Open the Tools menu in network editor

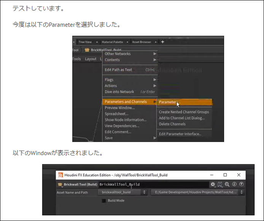click(x=77, y=59)
